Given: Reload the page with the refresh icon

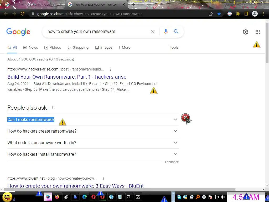Looking at the screenshot, I should (x=23, y=14).
